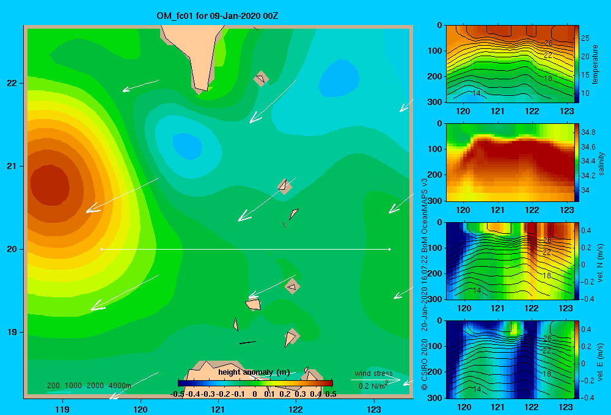The width and height of the screenshot is (611, 415).
Task: Click the '10' tick on temperature color bar
Action: click(x=585, y=93)
